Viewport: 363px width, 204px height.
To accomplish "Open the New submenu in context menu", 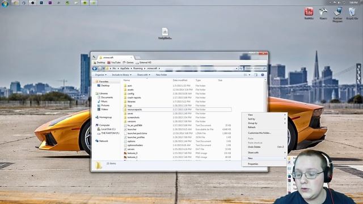I will [264, 158].
